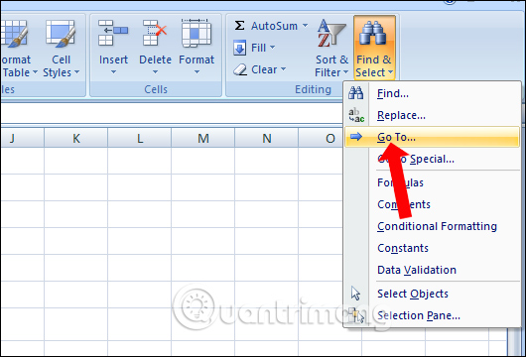The width and height of the screenshot is (526, 357).
Task: Open Selection Pane... menu item
Action: [x=432, y=315]
